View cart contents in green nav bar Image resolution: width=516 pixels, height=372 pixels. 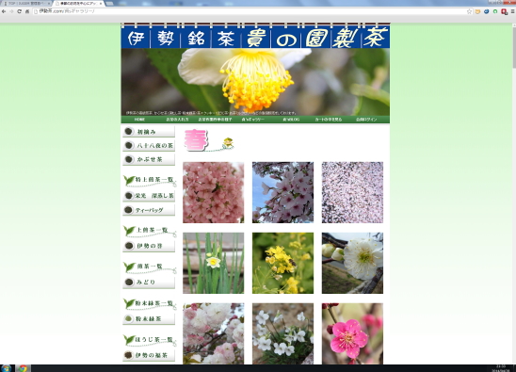click(x=329, y=120)
